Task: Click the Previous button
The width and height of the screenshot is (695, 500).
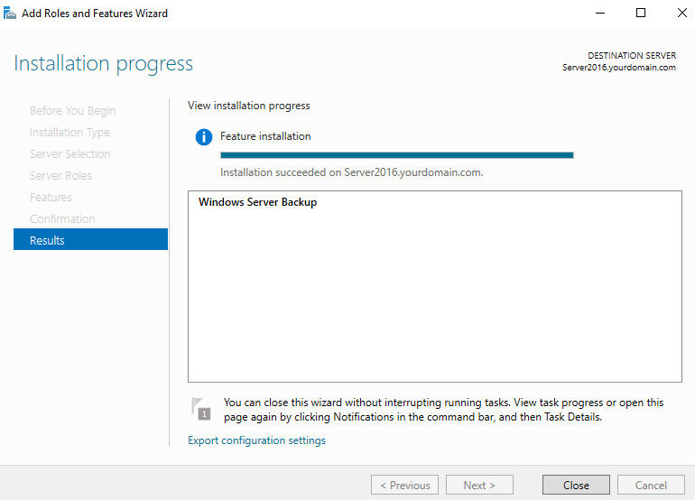Action: [404, 485]
